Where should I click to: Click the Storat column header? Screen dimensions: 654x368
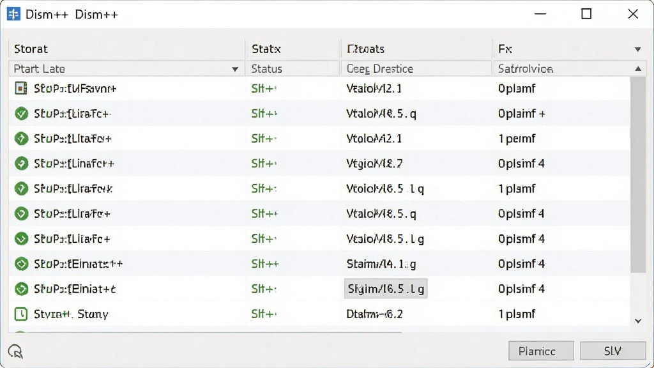click(x=127, y=49)
